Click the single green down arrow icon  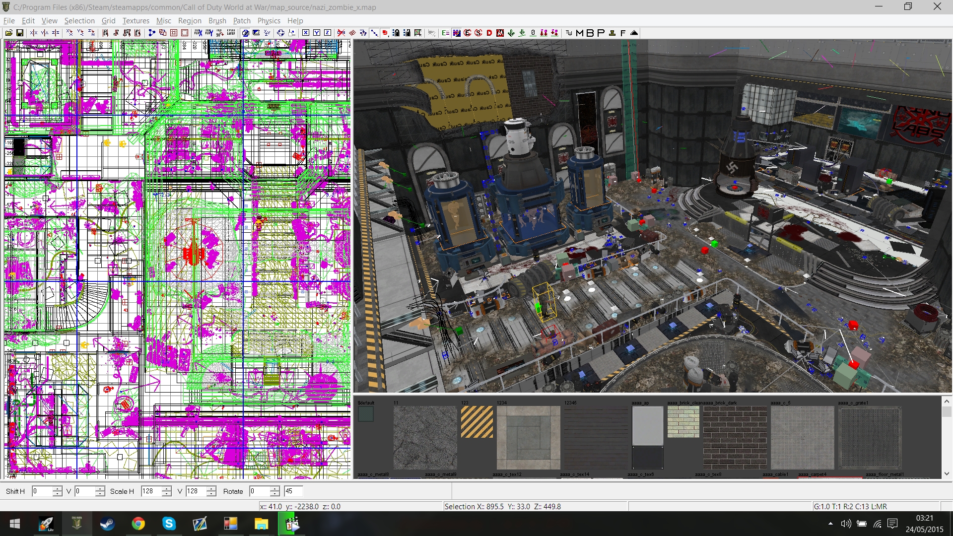point(511,33)
